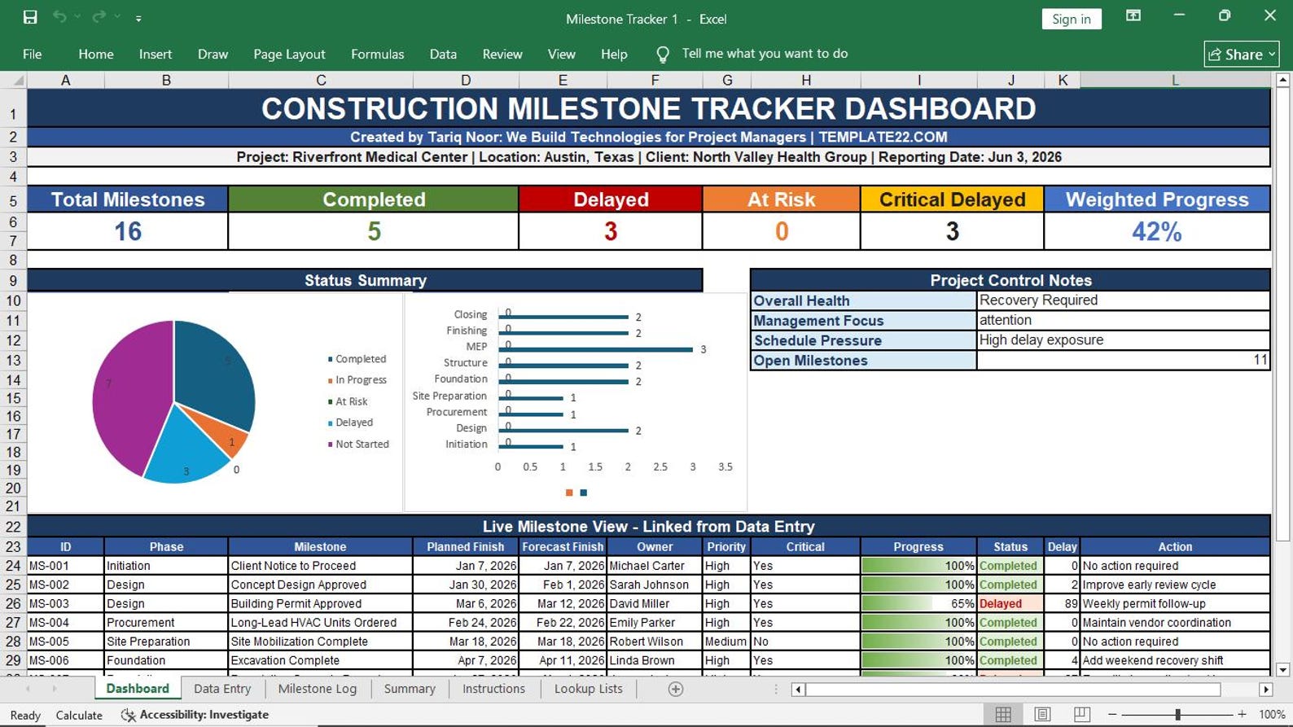Open the View ribbon tab
This screenshot has width=1293, height=727.
click(561, 54)
